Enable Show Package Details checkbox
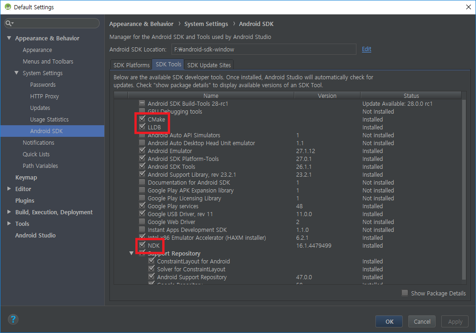 click(405, 293)
